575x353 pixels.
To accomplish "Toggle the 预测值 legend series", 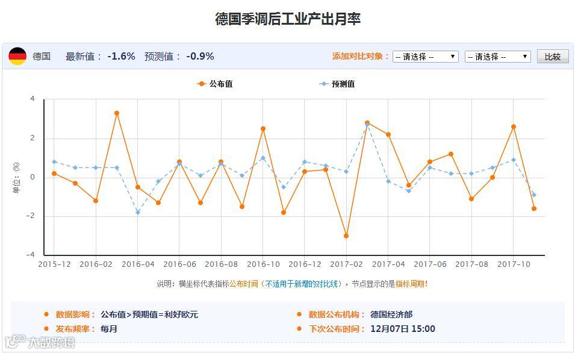I will (337, 84).
